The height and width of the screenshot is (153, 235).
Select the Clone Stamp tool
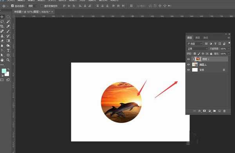pos(2,36)
